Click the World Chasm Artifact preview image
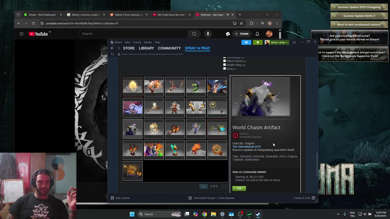 (261, 97)
